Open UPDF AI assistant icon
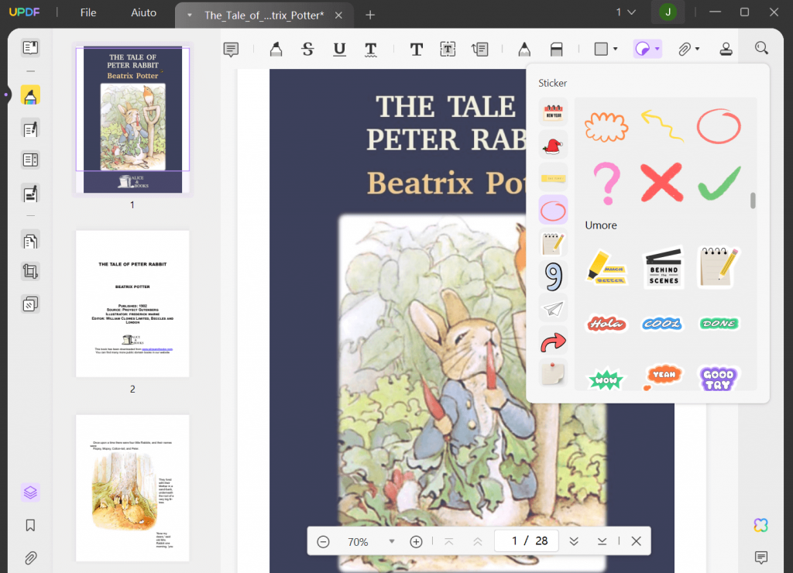The width and height of the screenshot is (793, 573). (x=760, y=525)
